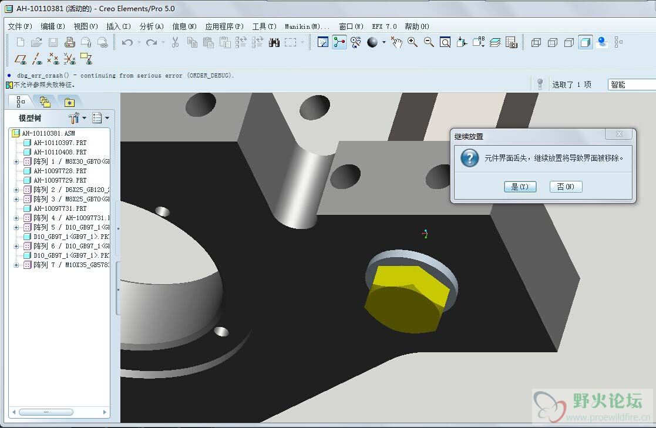Switch to the Favorites navigator tab
Screen dimensions: 656x428
69,102
